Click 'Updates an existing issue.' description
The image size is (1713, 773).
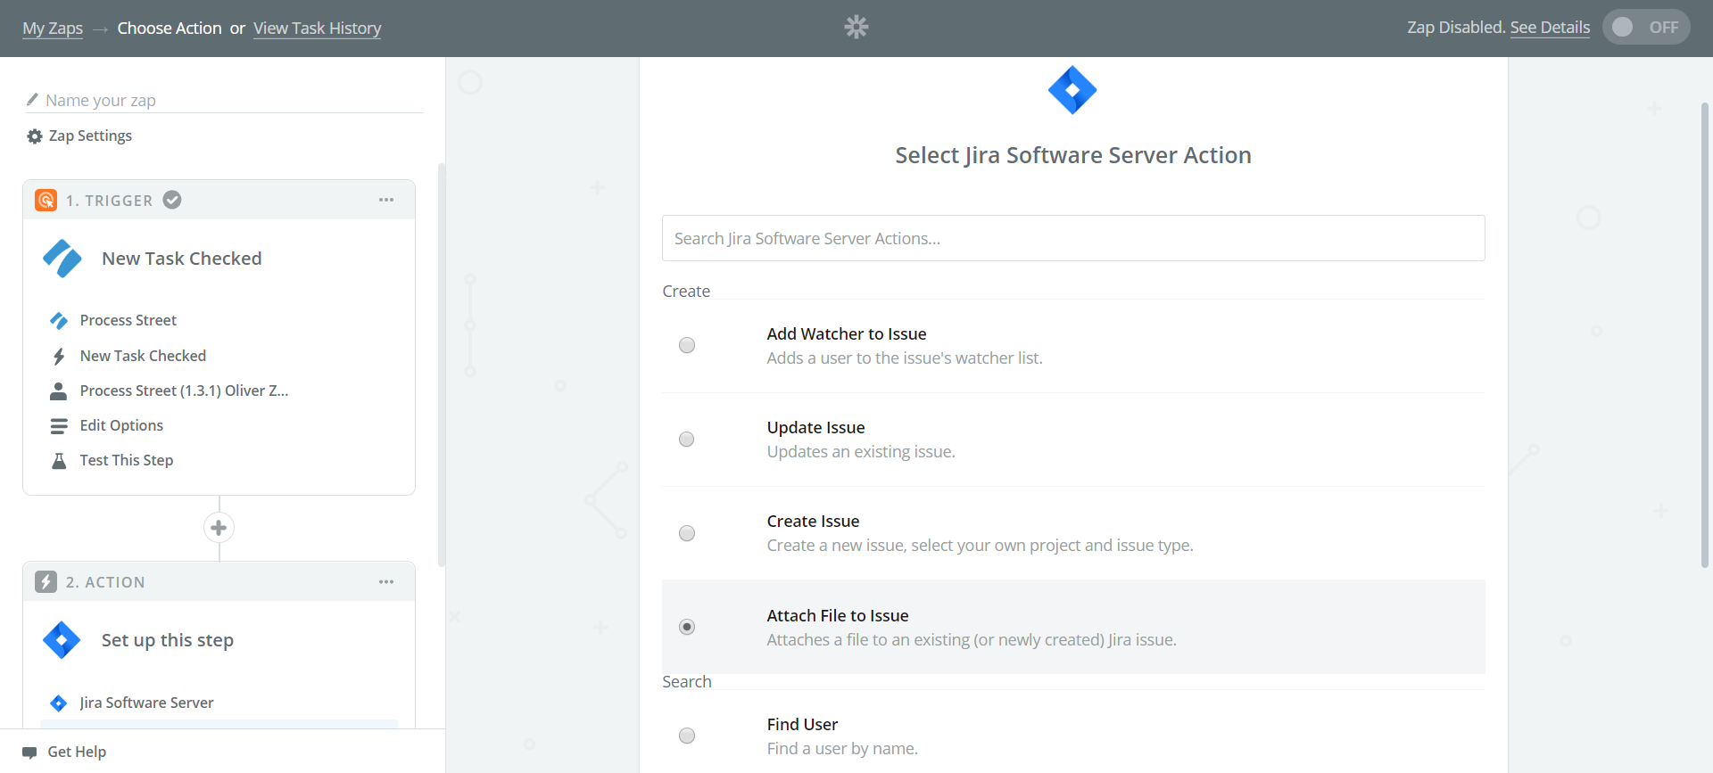[861, 451]
